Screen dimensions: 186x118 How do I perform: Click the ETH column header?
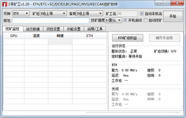(x=90, y=36)
